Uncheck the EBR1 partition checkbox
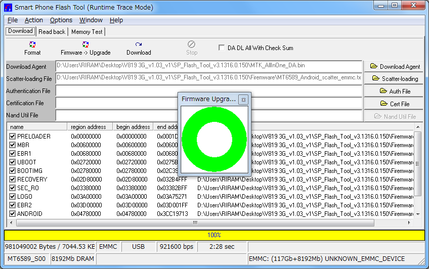 tap(12, 153)
